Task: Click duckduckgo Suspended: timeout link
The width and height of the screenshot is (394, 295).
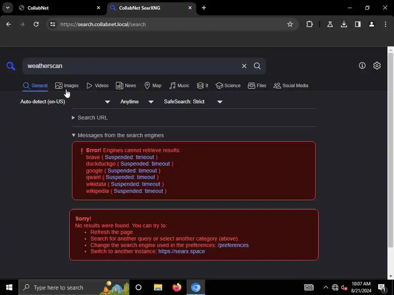Action: tap(145, 164)
